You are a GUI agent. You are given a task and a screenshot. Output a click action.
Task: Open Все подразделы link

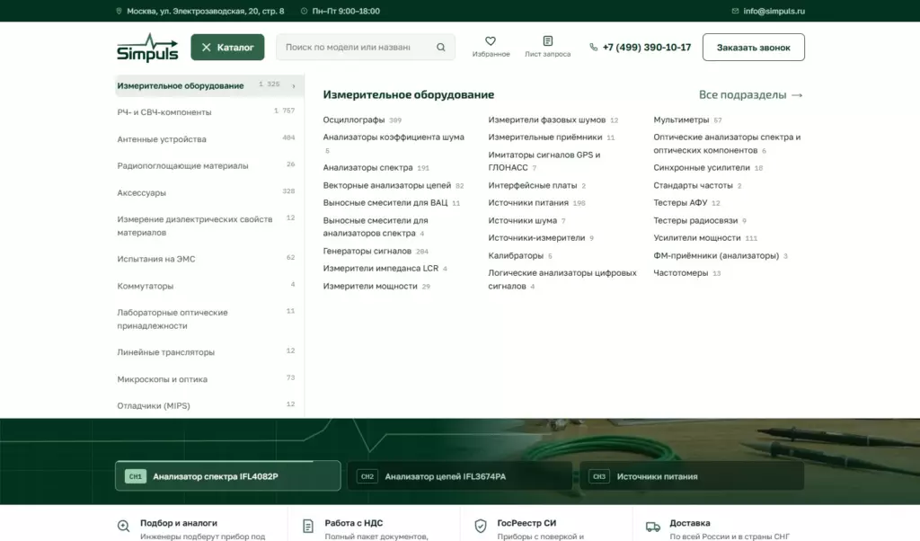point(750,95)
